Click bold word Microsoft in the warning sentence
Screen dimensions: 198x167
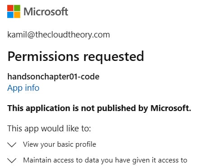coord(171,108)
